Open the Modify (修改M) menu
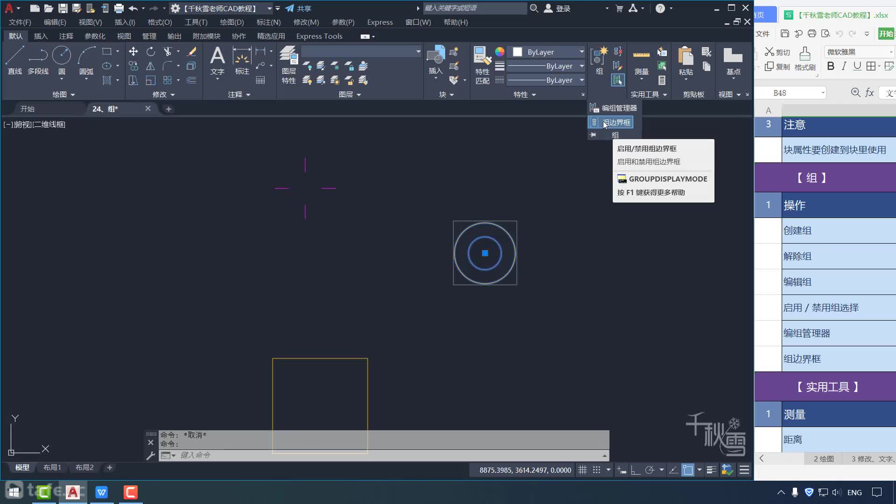Screen dimensions: 896x504 point(306,22)
